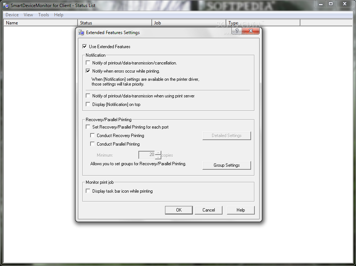Click the Help button at dialog bottom
Image resolution: width=356 pixels, height=266 pixels.
[x=241, y=210]
